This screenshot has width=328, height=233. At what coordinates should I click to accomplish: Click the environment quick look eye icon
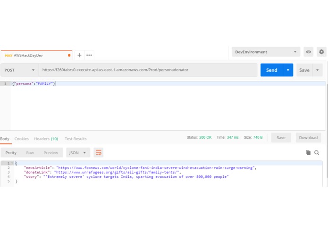pyautogui.click(x=308, y=52)
